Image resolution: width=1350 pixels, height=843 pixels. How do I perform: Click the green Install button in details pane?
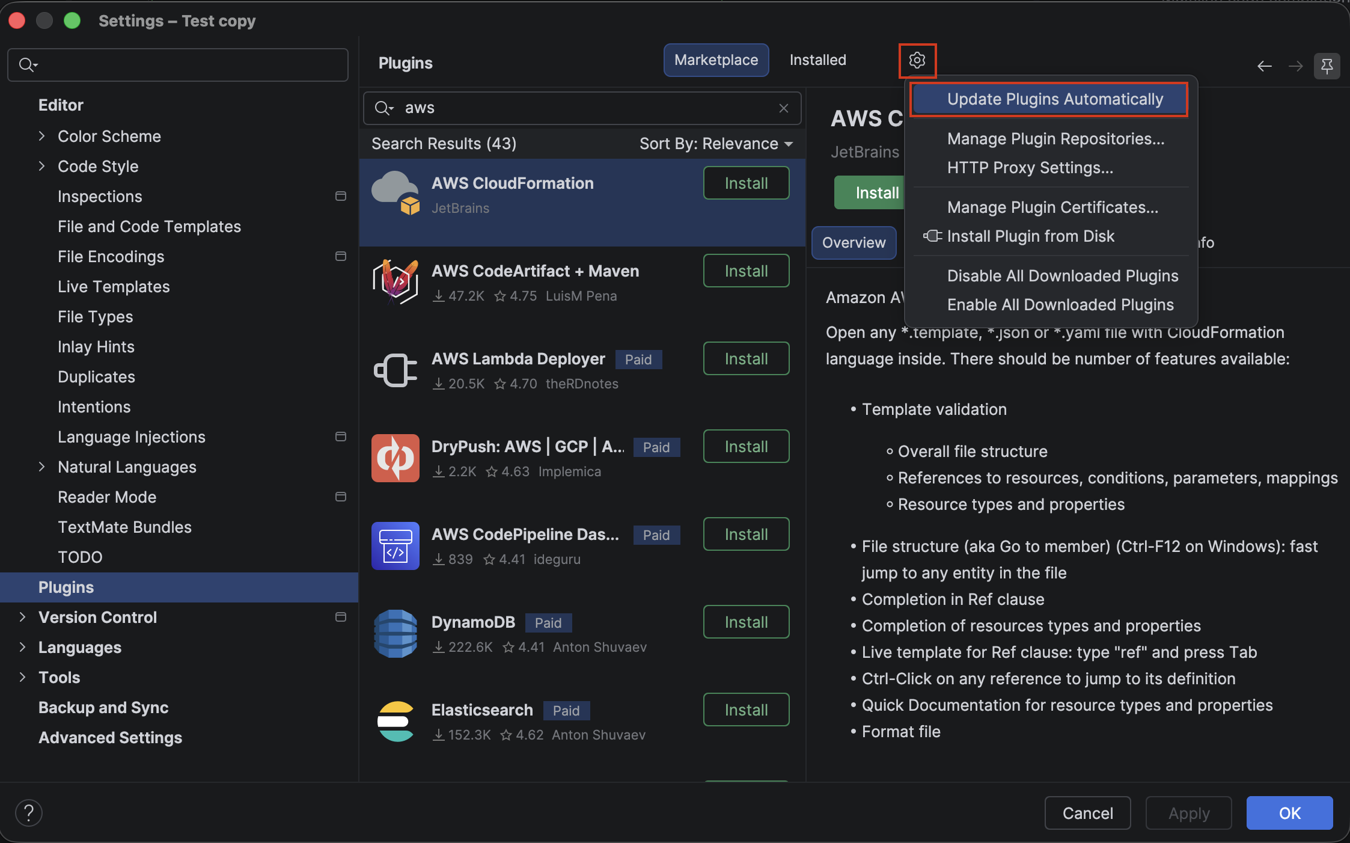click(870, 193)
